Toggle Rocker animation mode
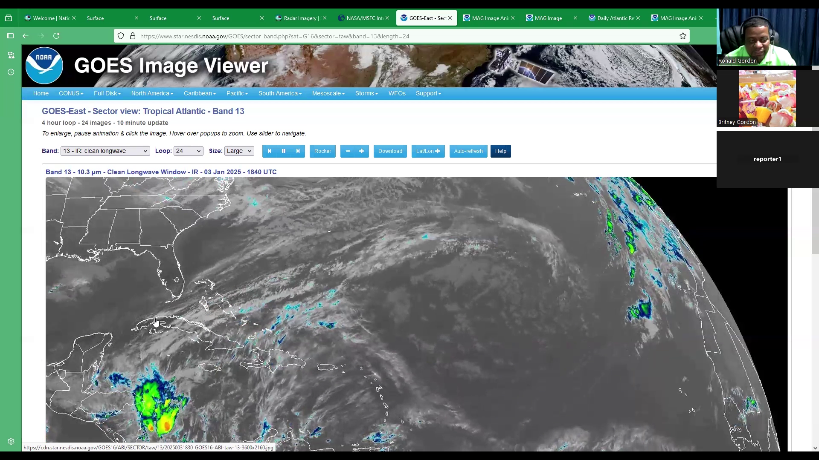Image resolution: width=819 pixels, height=460 pixels. pyautogui.click(x=322, y=151)
